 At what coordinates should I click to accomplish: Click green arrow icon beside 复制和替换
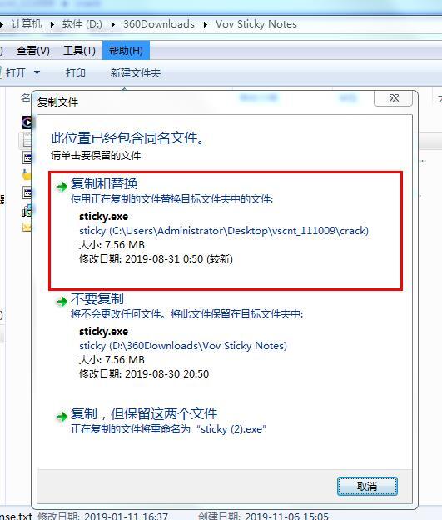click(x=62, y=186)
